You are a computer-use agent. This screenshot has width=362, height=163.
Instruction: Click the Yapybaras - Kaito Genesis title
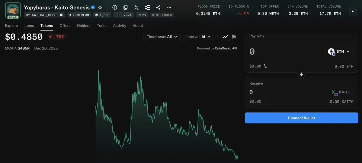[x=57, y=7]
